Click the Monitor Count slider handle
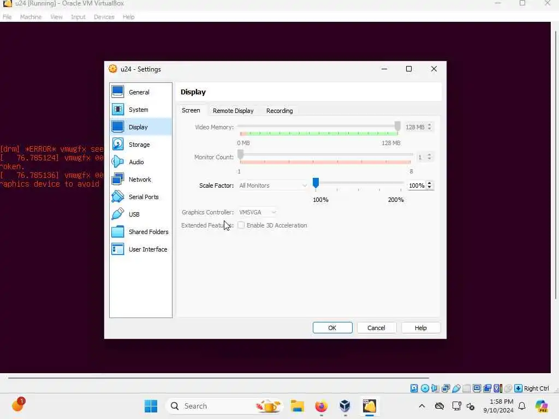Viewport: 559px width, 419px height. tap(241, 154)
